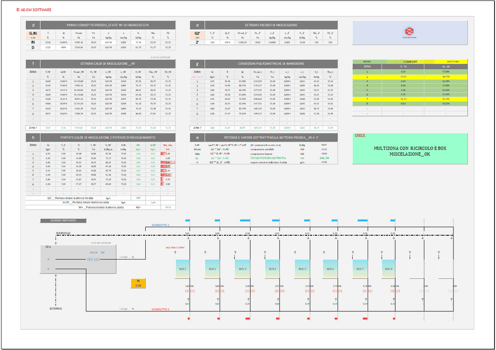Select the G2' input cell
This screenshot has width=496, height=350.
[x=197, y=34]
